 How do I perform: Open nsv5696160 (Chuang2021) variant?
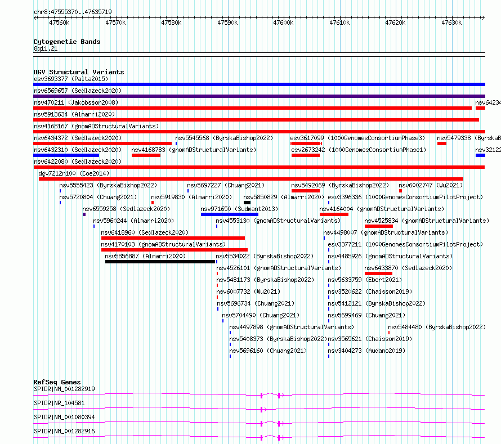click(268, 351)
